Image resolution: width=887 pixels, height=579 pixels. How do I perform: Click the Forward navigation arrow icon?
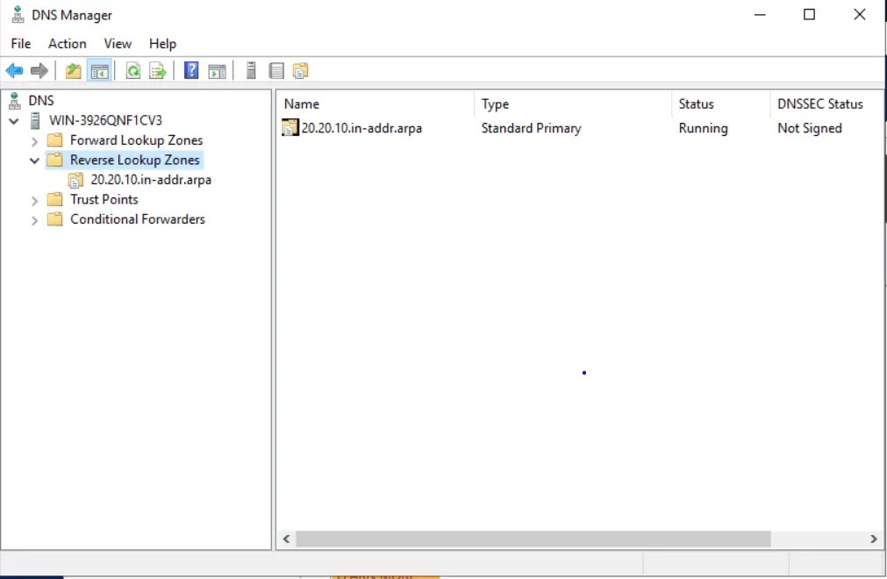click(39, 70)
